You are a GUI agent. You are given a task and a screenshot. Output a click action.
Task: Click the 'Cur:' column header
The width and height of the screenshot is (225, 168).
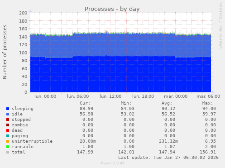tap(85, 103)
